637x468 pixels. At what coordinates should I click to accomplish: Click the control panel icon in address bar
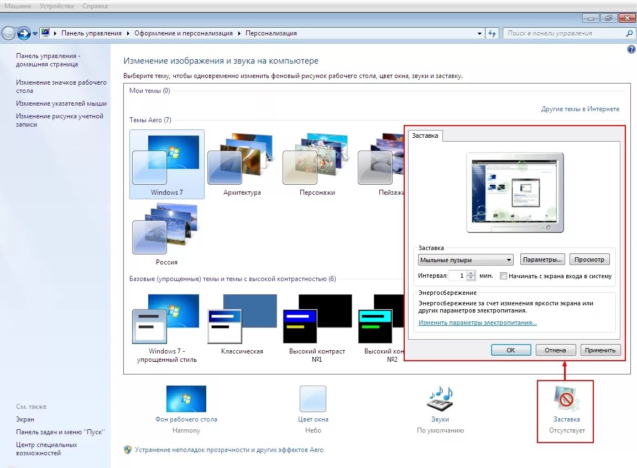[x=45, y=33]
